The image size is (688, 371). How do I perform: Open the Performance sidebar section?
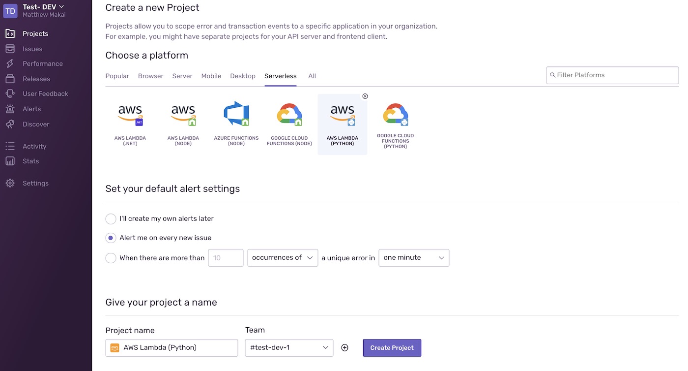coord(42,63)
